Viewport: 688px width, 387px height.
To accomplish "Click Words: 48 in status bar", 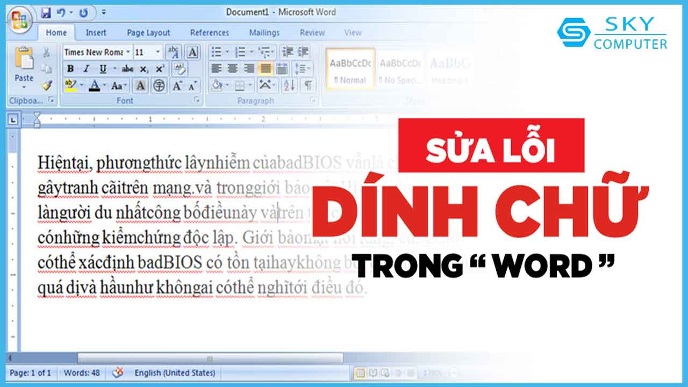I will [x=82, y=372].
